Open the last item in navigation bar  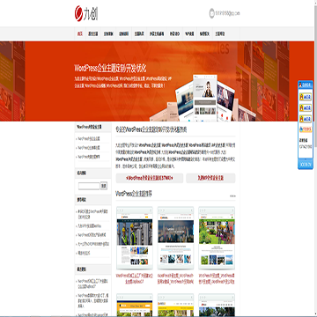pyautogui.click(x=219, y=33)
